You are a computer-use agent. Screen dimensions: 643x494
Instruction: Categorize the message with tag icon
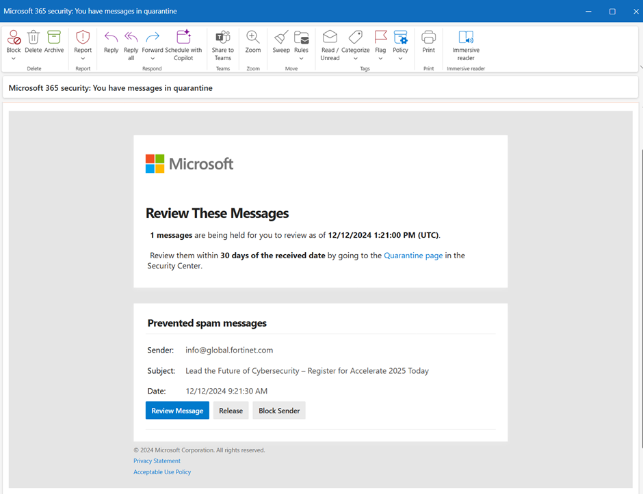[356, 38]
